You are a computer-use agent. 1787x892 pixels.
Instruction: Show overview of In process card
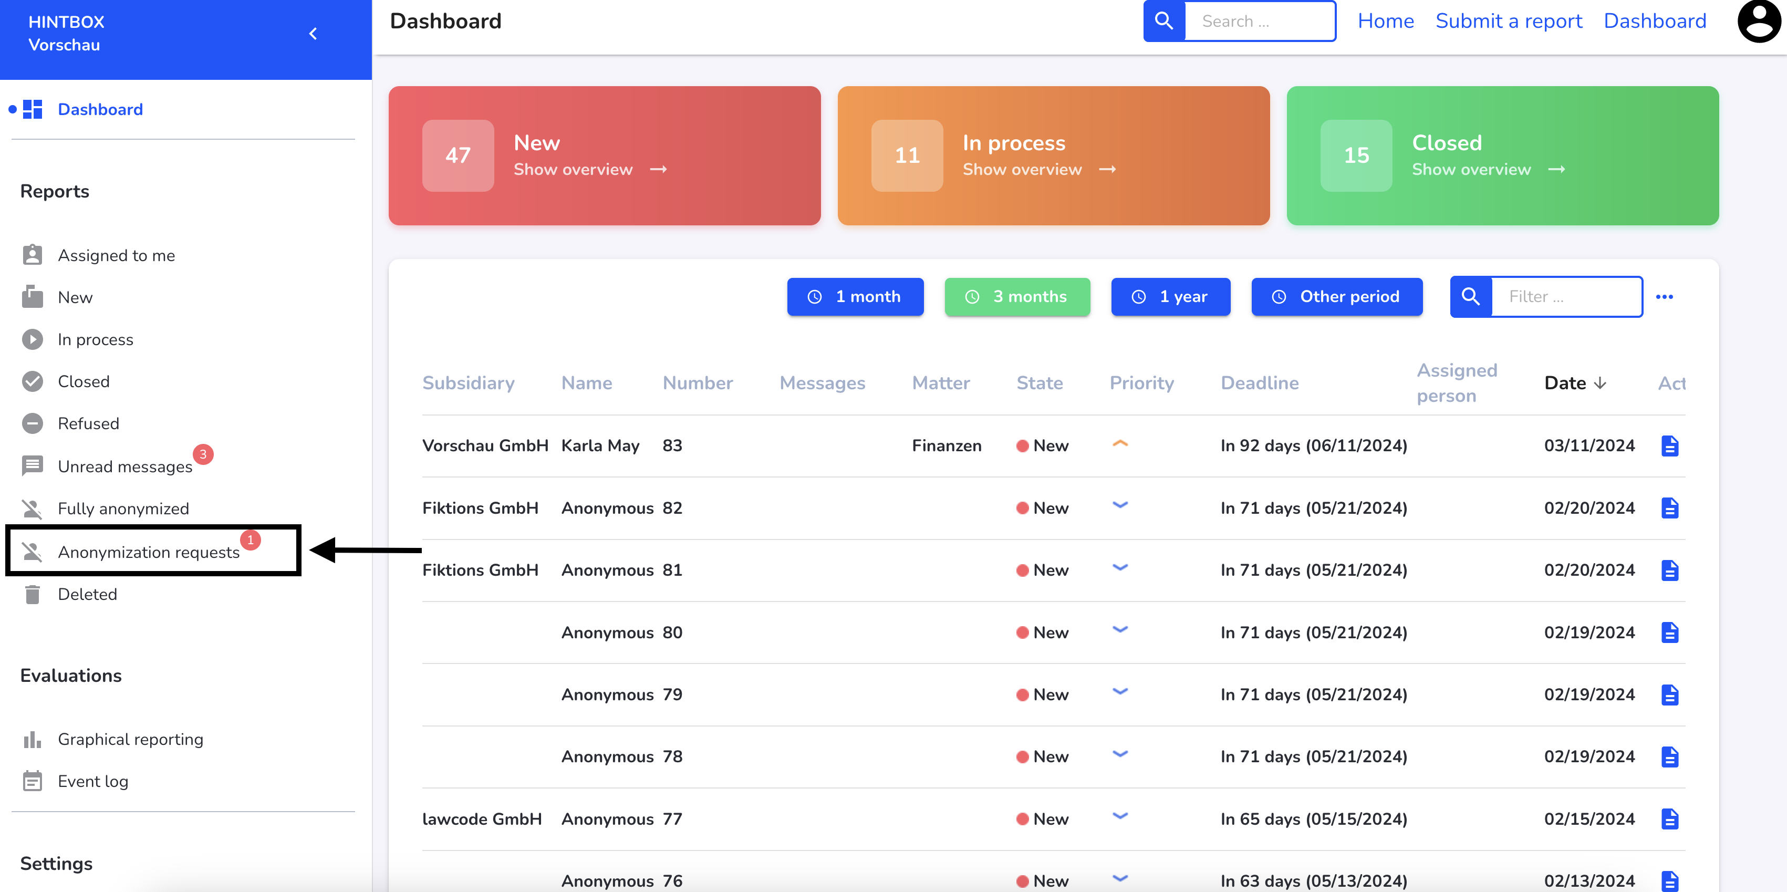click(x=1039, y=169)
